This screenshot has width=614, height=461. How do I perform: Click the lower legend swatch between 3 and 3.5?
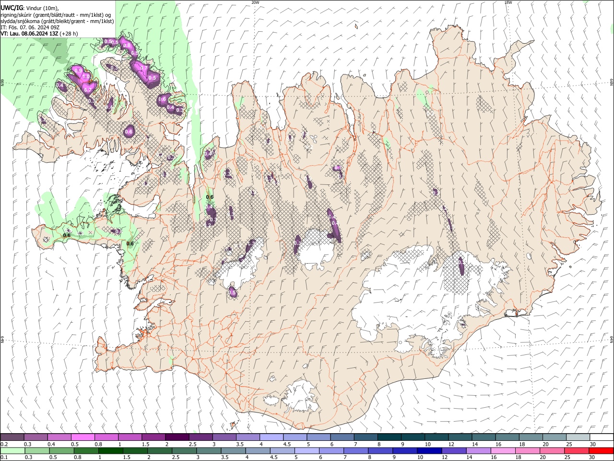(x=209, y=450)
